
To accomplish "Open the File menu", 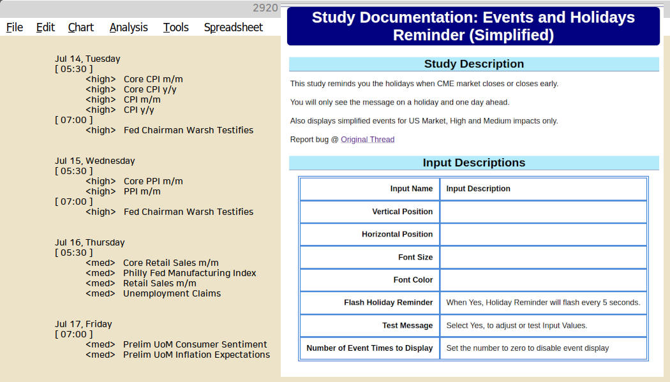I will pos(15,27).
